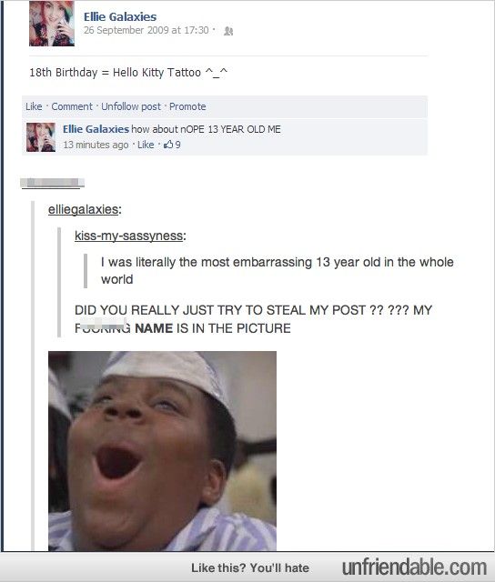Click the Hello Kitty Tattoo post text
Image resolution: width=495 pixels, height=582 pixels.
click(x=128, y=73)
